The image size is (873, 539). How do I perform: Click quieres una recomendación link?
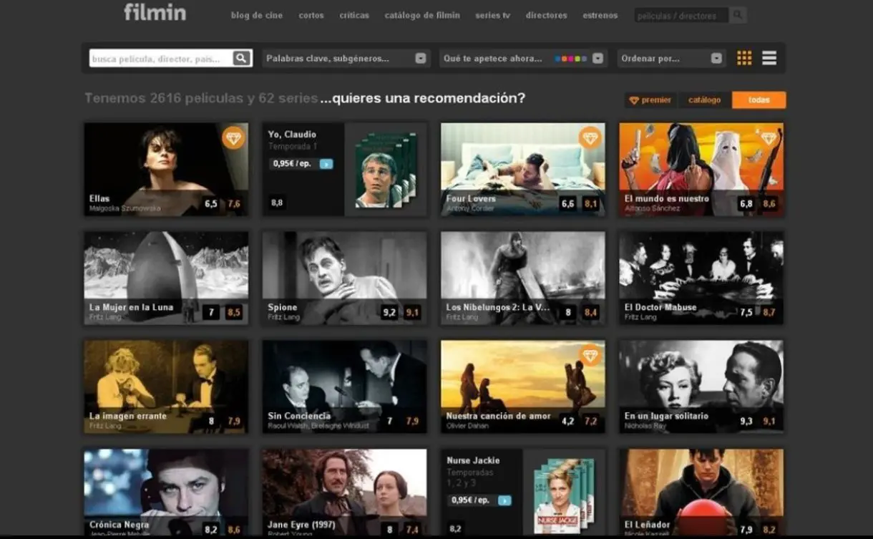tap(423, 98)
